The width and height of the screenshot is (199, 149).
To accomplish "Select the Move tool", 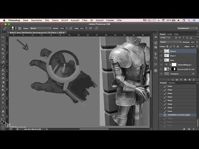I will [x=2, y=37].
